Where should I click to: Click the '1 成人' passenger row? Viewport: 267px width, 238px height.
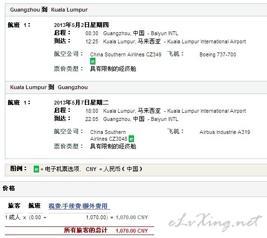click(x=13, y=217)
